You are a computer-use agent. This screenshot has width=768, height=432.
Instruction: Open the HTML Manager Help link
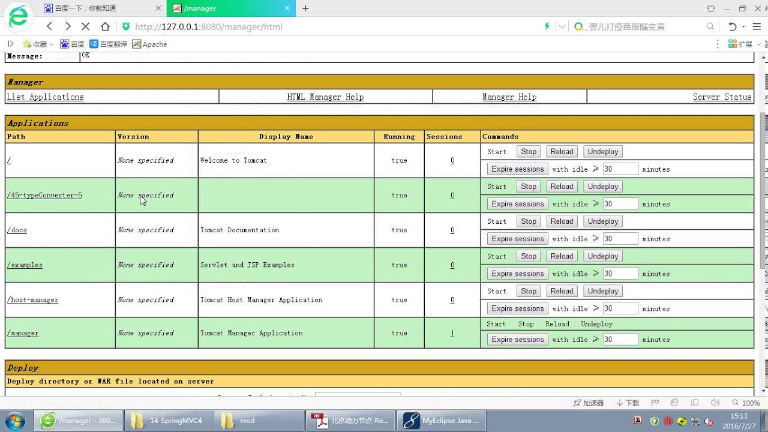tap(325, 97)
